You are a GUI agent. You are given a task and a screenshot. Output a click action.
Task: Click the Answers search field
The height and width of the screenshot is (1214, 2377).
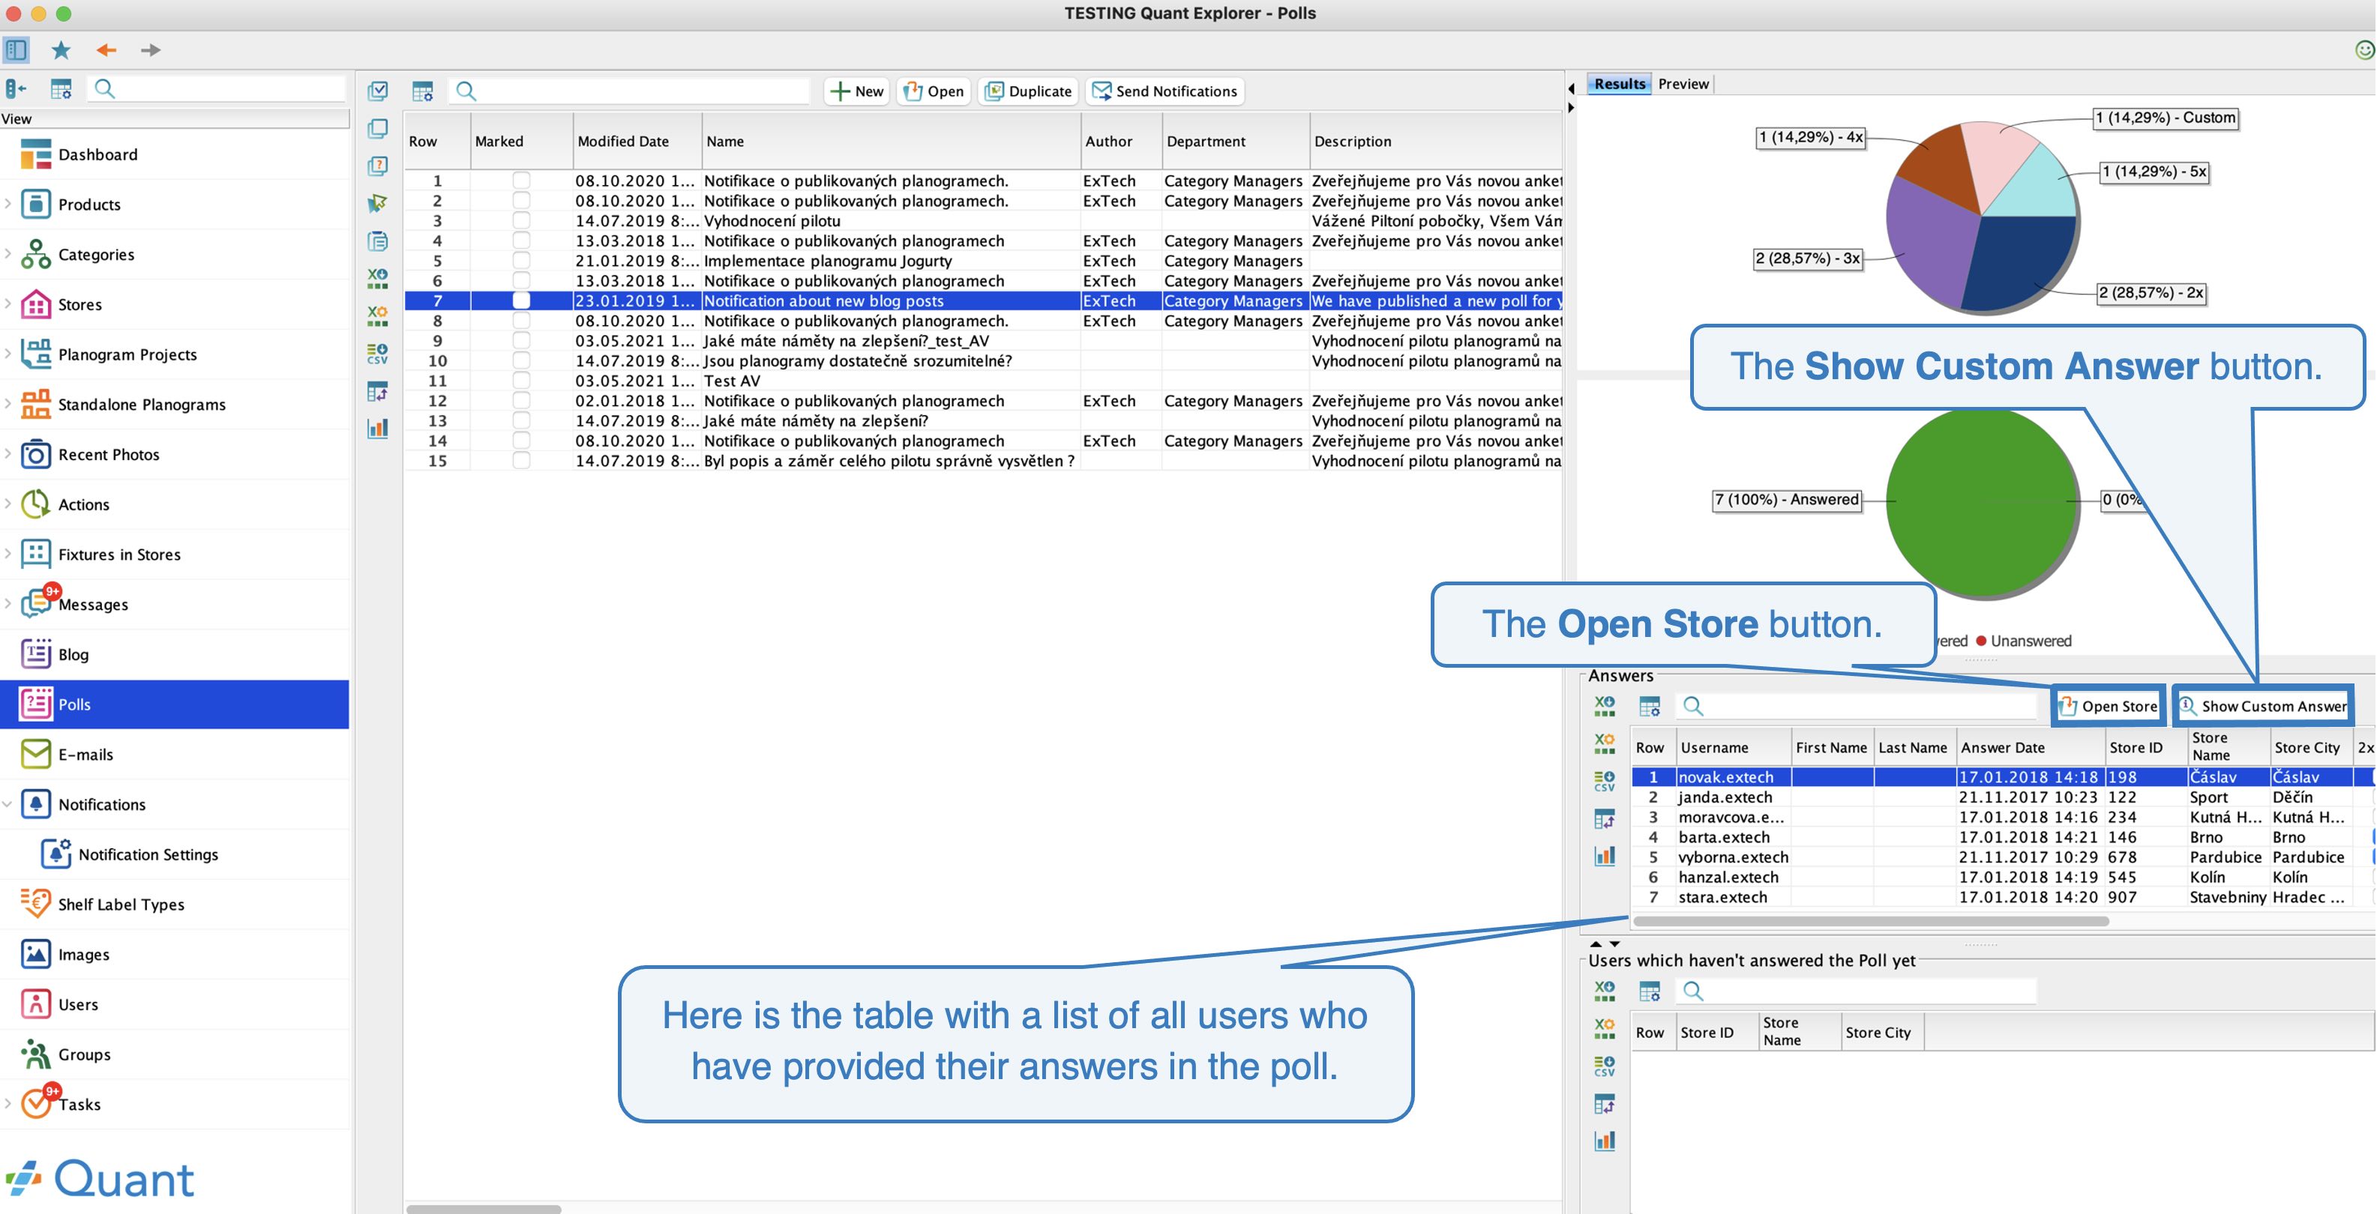(x=1857, y=706)
